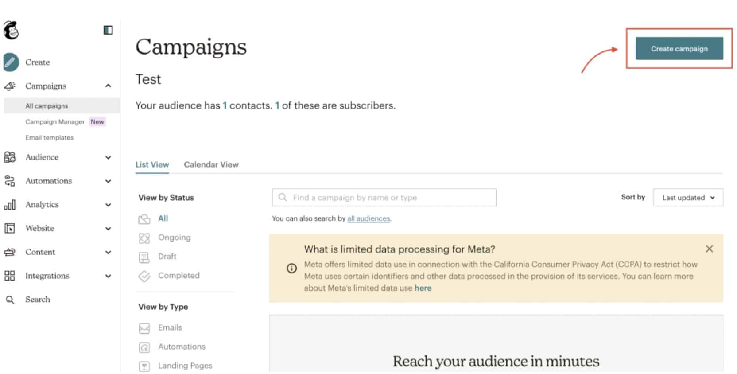
Task: Open the all audiences link
Action: (368, 219)
